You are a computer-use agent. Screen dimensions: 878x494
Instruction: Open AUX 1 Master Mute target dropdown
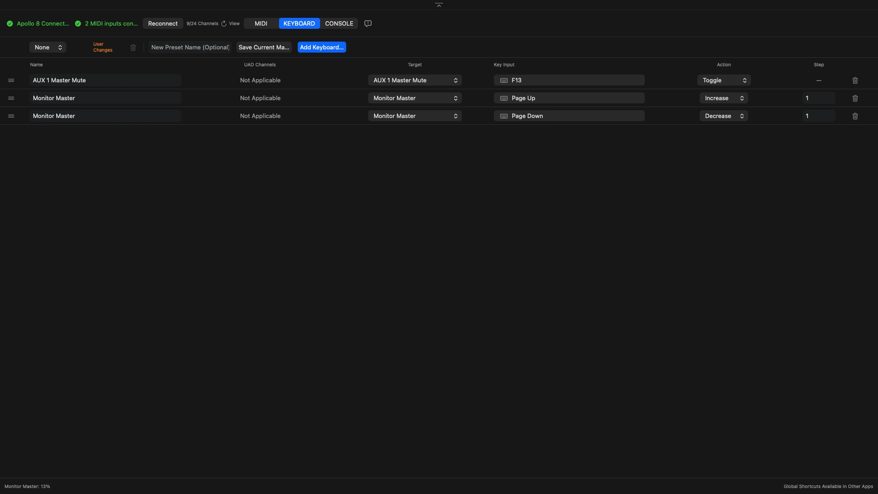point(415,81)
